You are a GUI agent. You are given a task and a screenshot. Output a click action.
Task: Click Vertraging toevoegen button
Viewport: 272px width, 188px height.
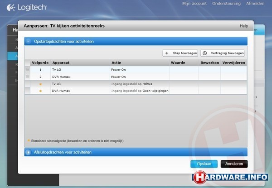223,53
